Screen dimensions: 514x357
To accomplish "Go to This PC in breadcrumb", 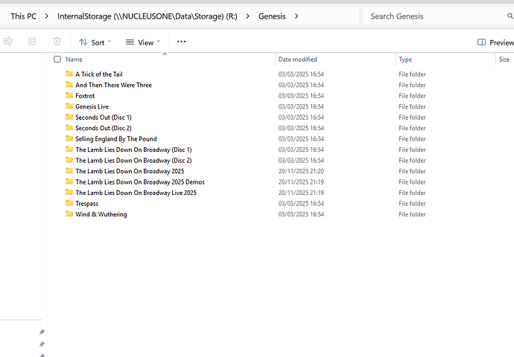I will [23, 16].
